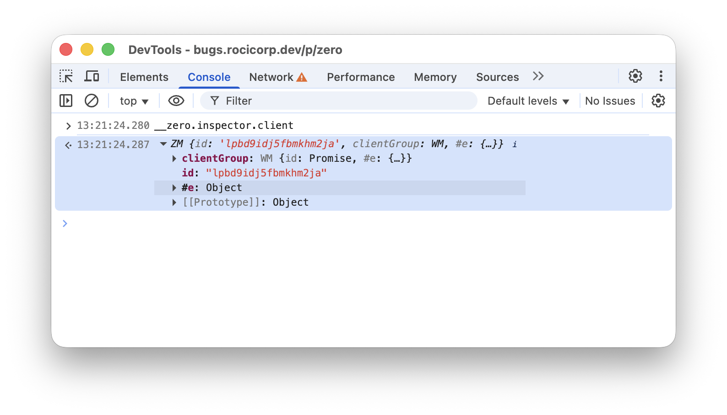Image resolution: width=727 pixels, height=415 pixels.
Task: Expand the [[Prototype]] Object entry
Action: point(174,202)
